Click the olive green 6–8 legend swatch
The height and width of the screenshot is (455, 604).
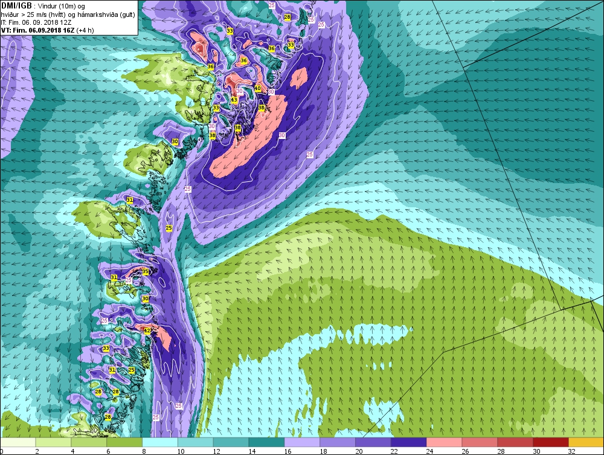[124, 442]
